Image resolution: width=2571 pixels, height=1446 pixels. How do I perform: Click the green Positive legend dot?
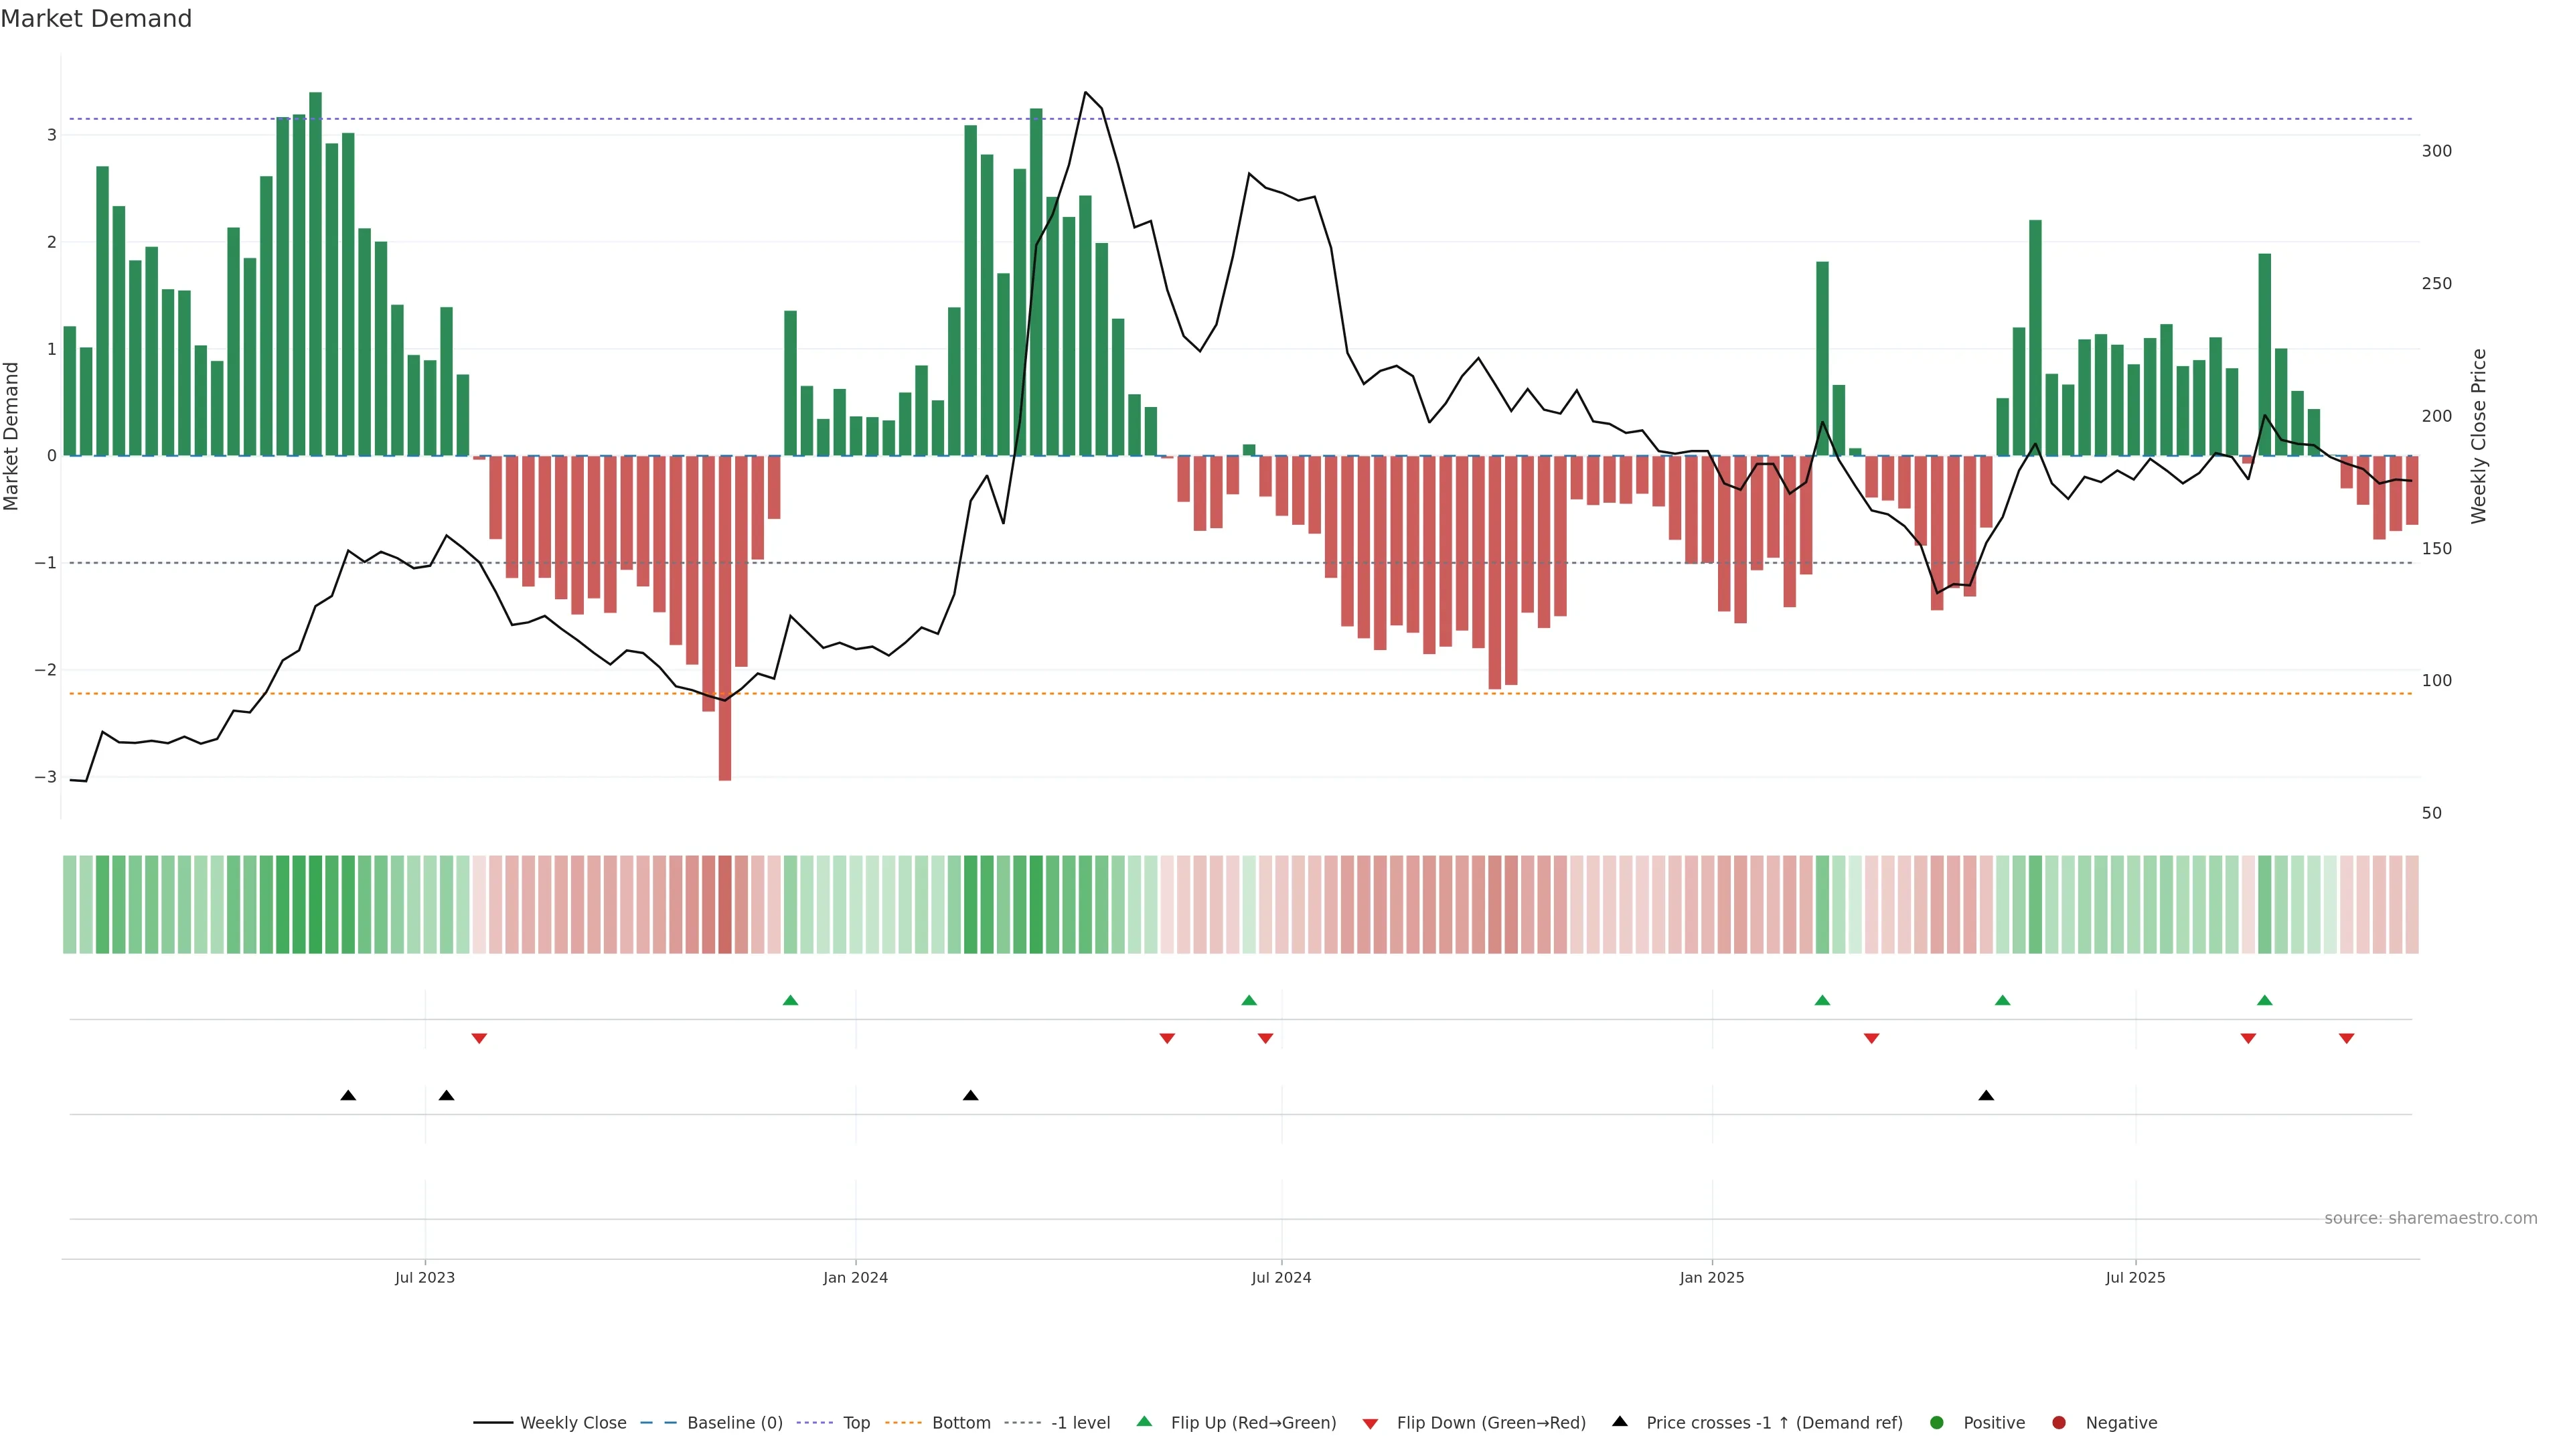click(1937, 1422)
